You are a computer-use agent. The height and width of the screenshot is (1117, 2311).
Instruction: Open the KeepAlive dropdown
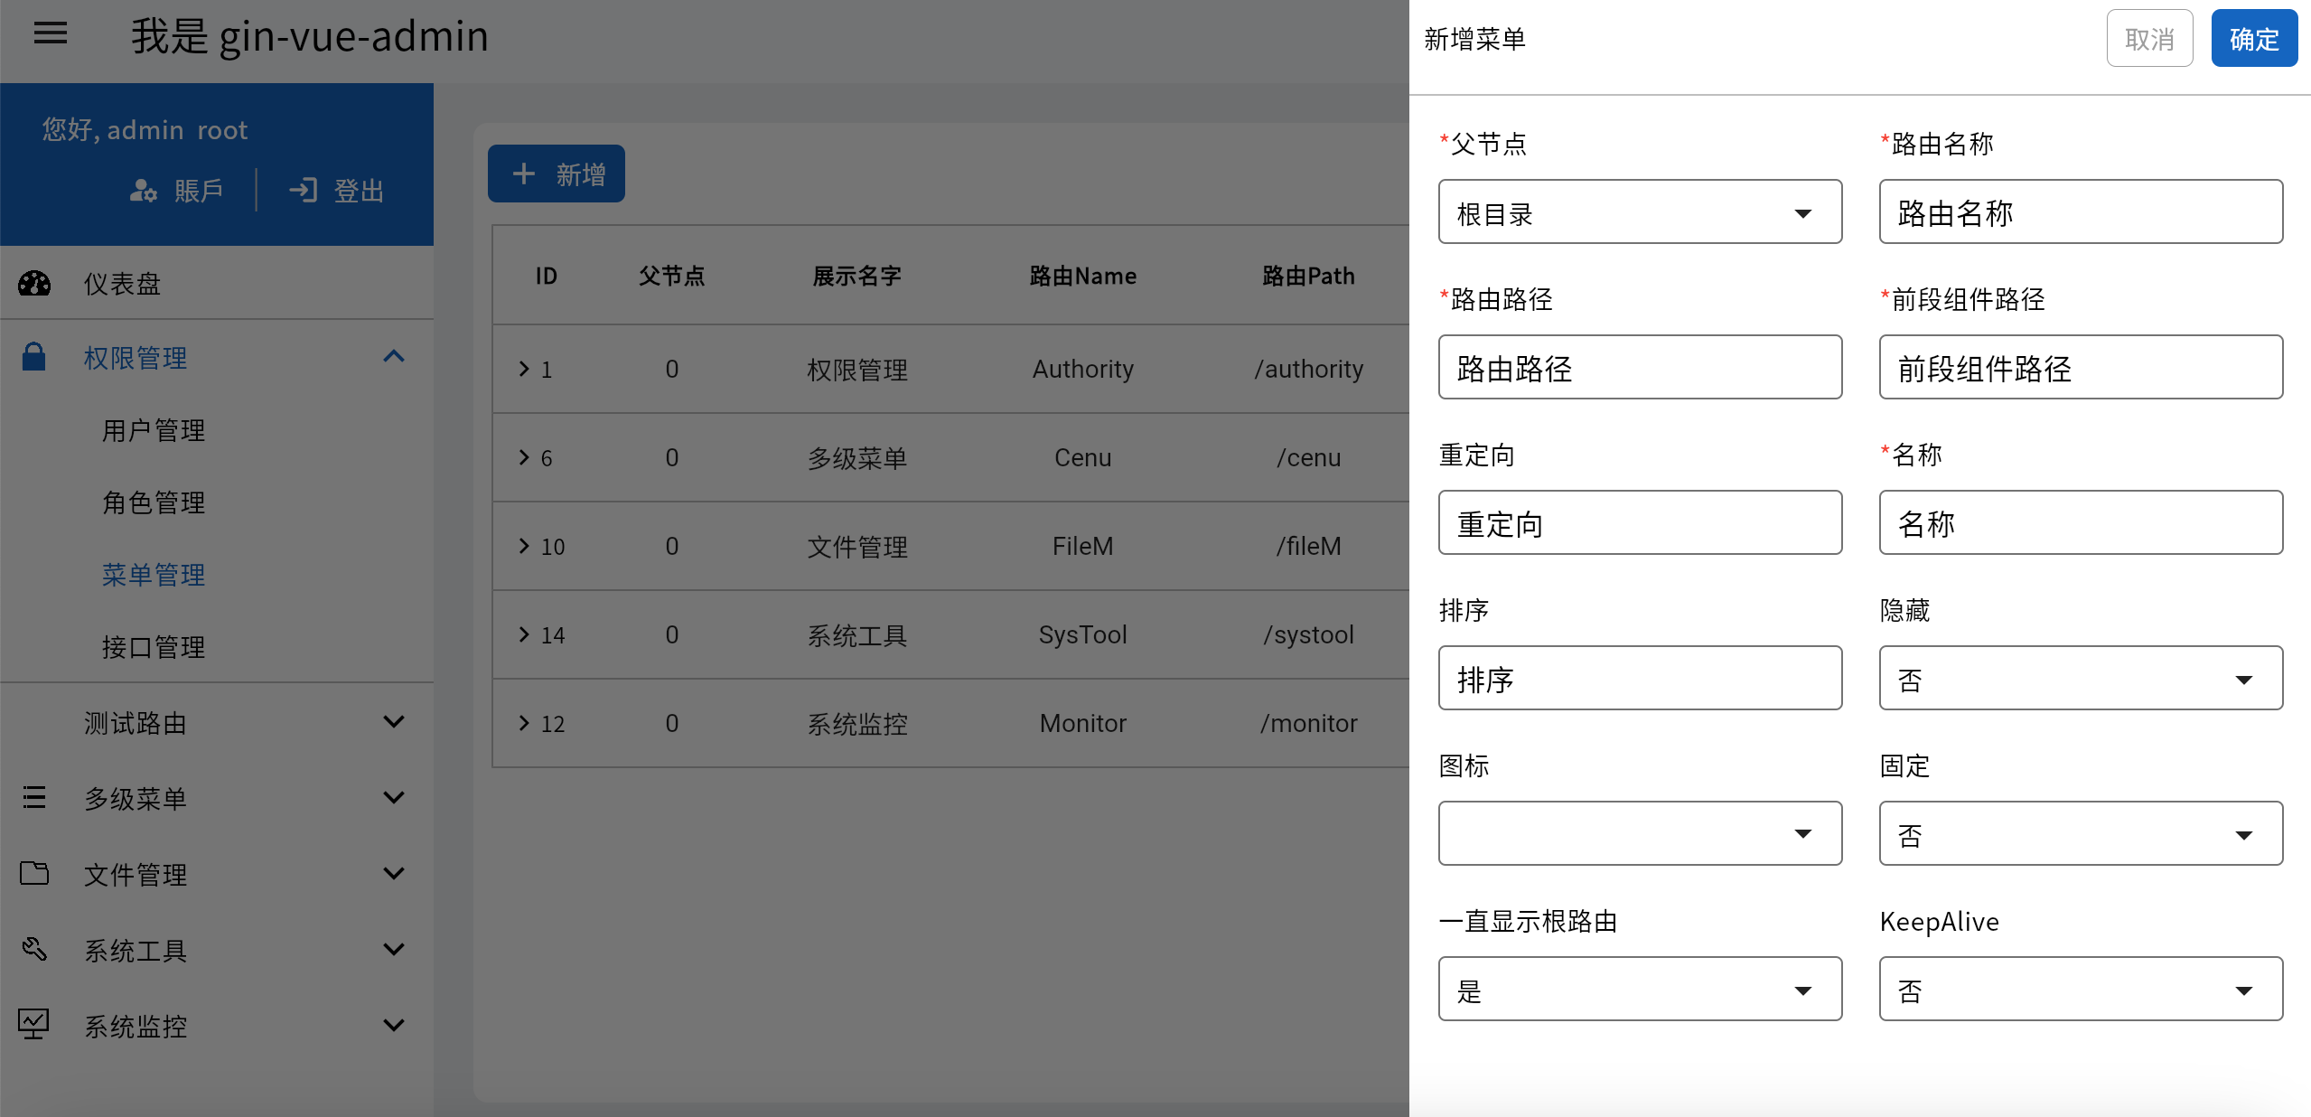2081,990
